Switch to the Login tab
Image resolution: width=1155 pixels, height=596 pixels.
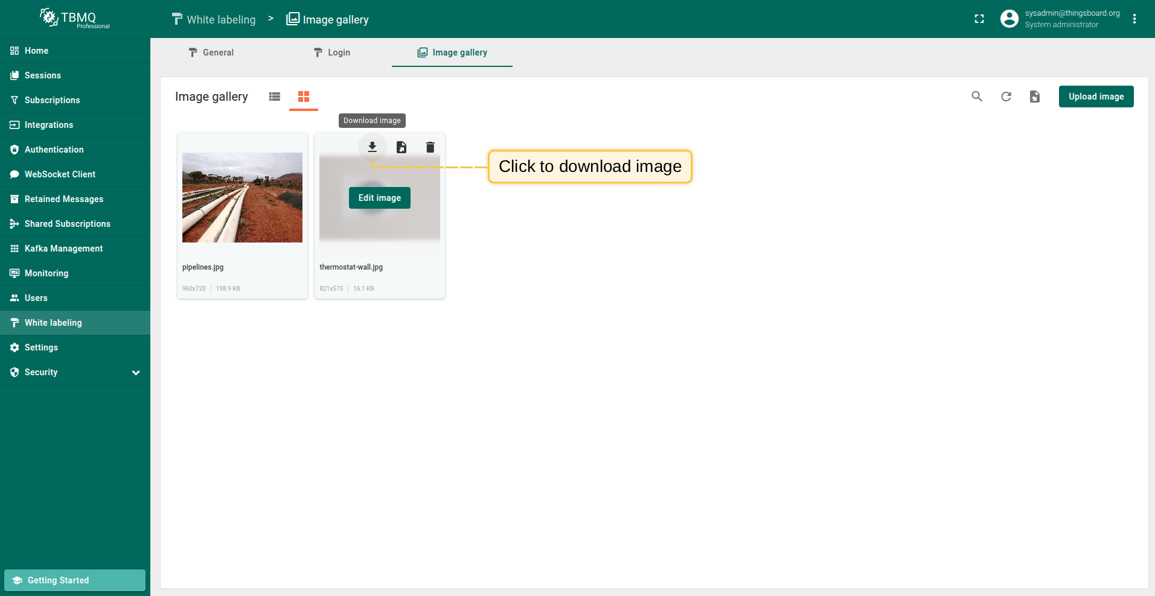pos(332,52)
